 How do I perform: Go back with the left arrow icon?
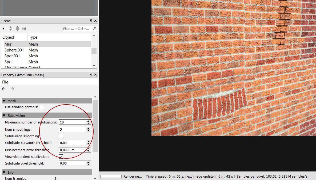click(4, 89)
